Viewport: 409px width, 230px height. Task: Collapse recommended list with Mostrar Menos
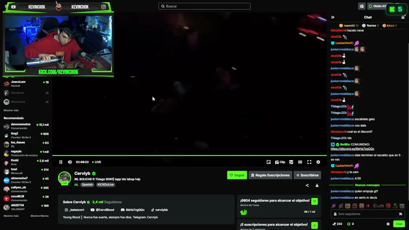[40, 216]
